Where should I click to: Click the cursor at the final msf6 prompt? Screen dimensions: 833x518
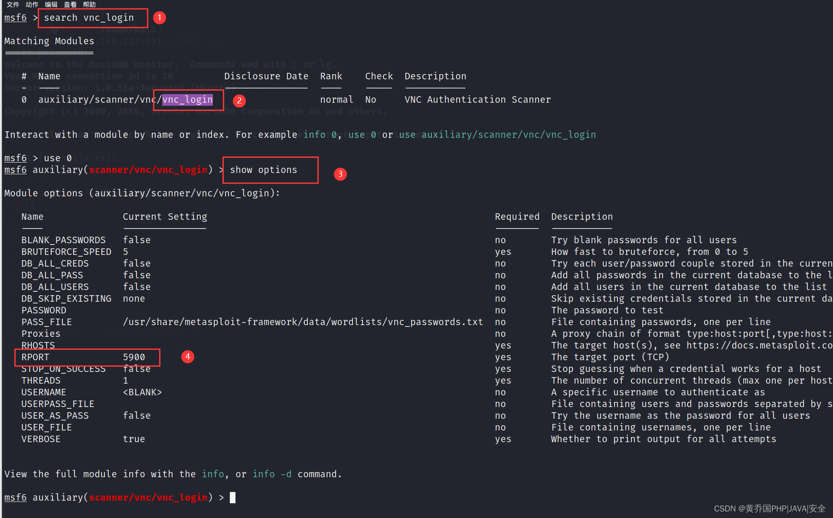click(232, 498)
